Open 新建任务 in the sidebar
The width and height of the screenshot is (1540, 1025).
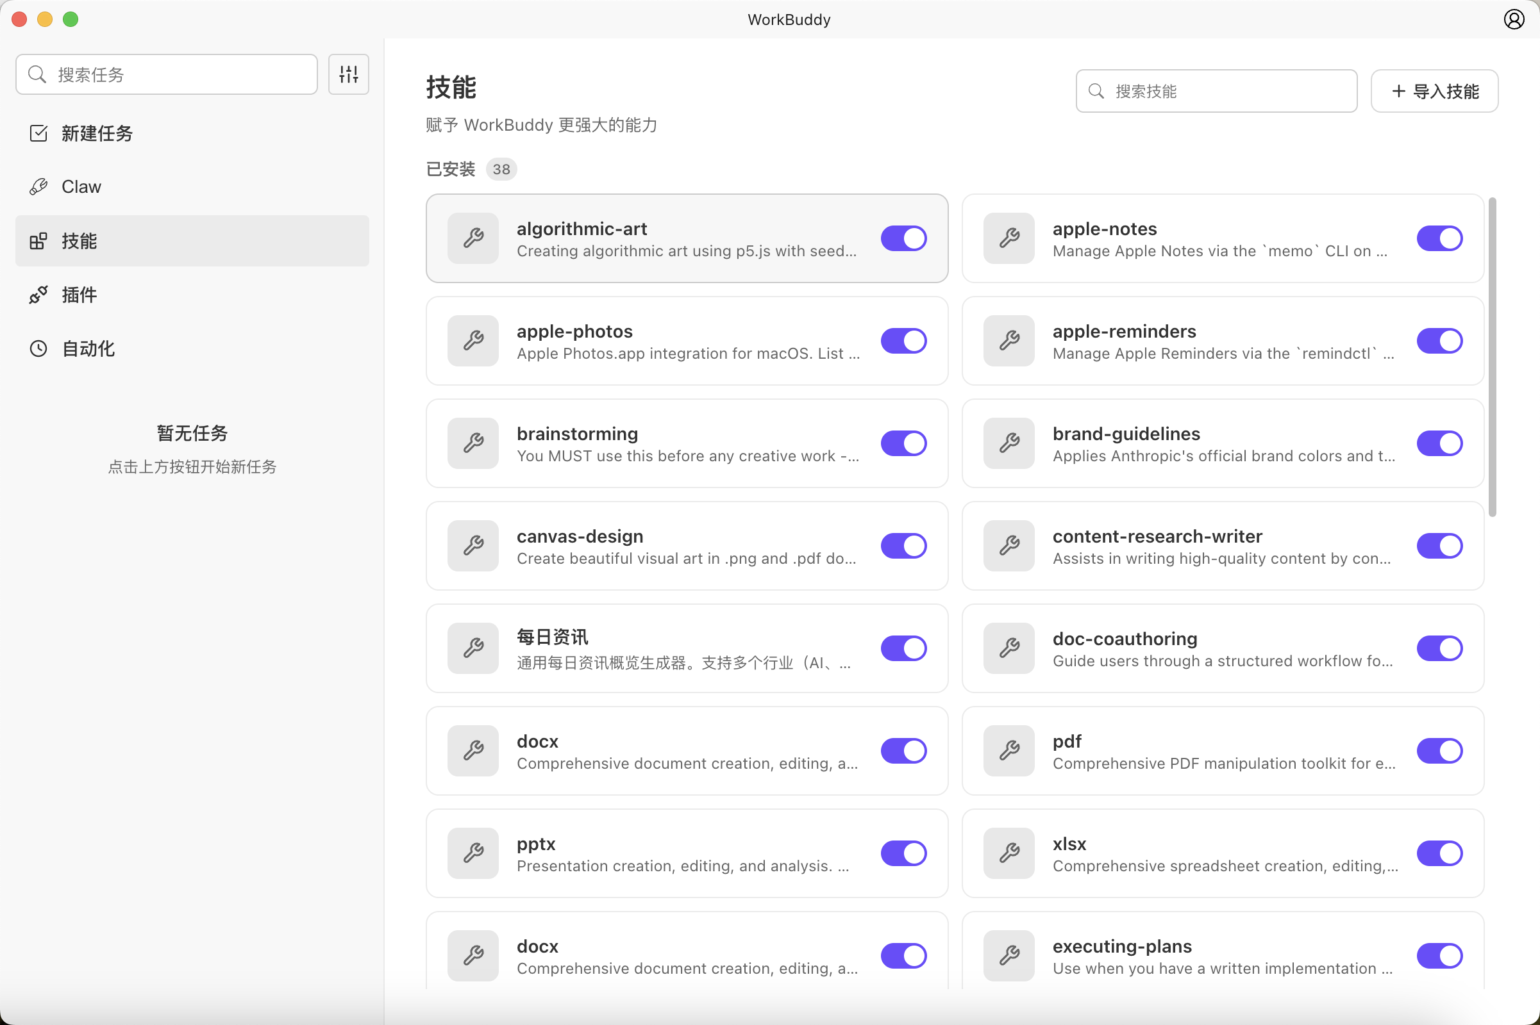point(97,133)
